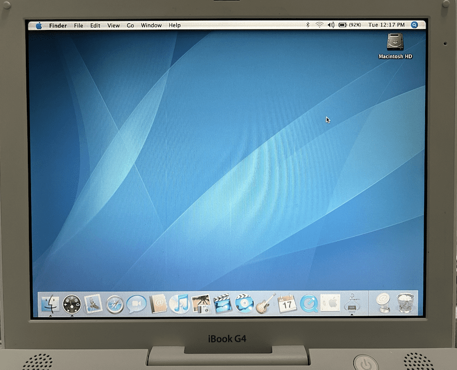
Task: Launch iTunes from the Dock
Action: (x=179, y=304)
